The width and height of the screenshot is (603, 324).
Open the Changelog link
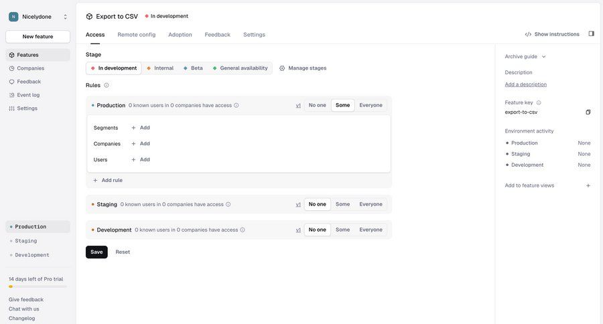click(22, 318)
